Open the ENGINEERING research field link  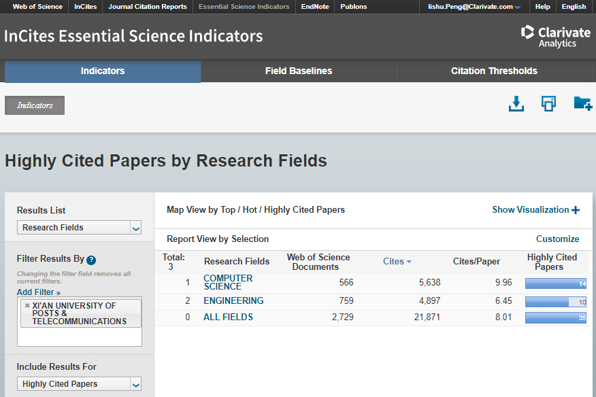pyautogui.click(x=233, y=301)
